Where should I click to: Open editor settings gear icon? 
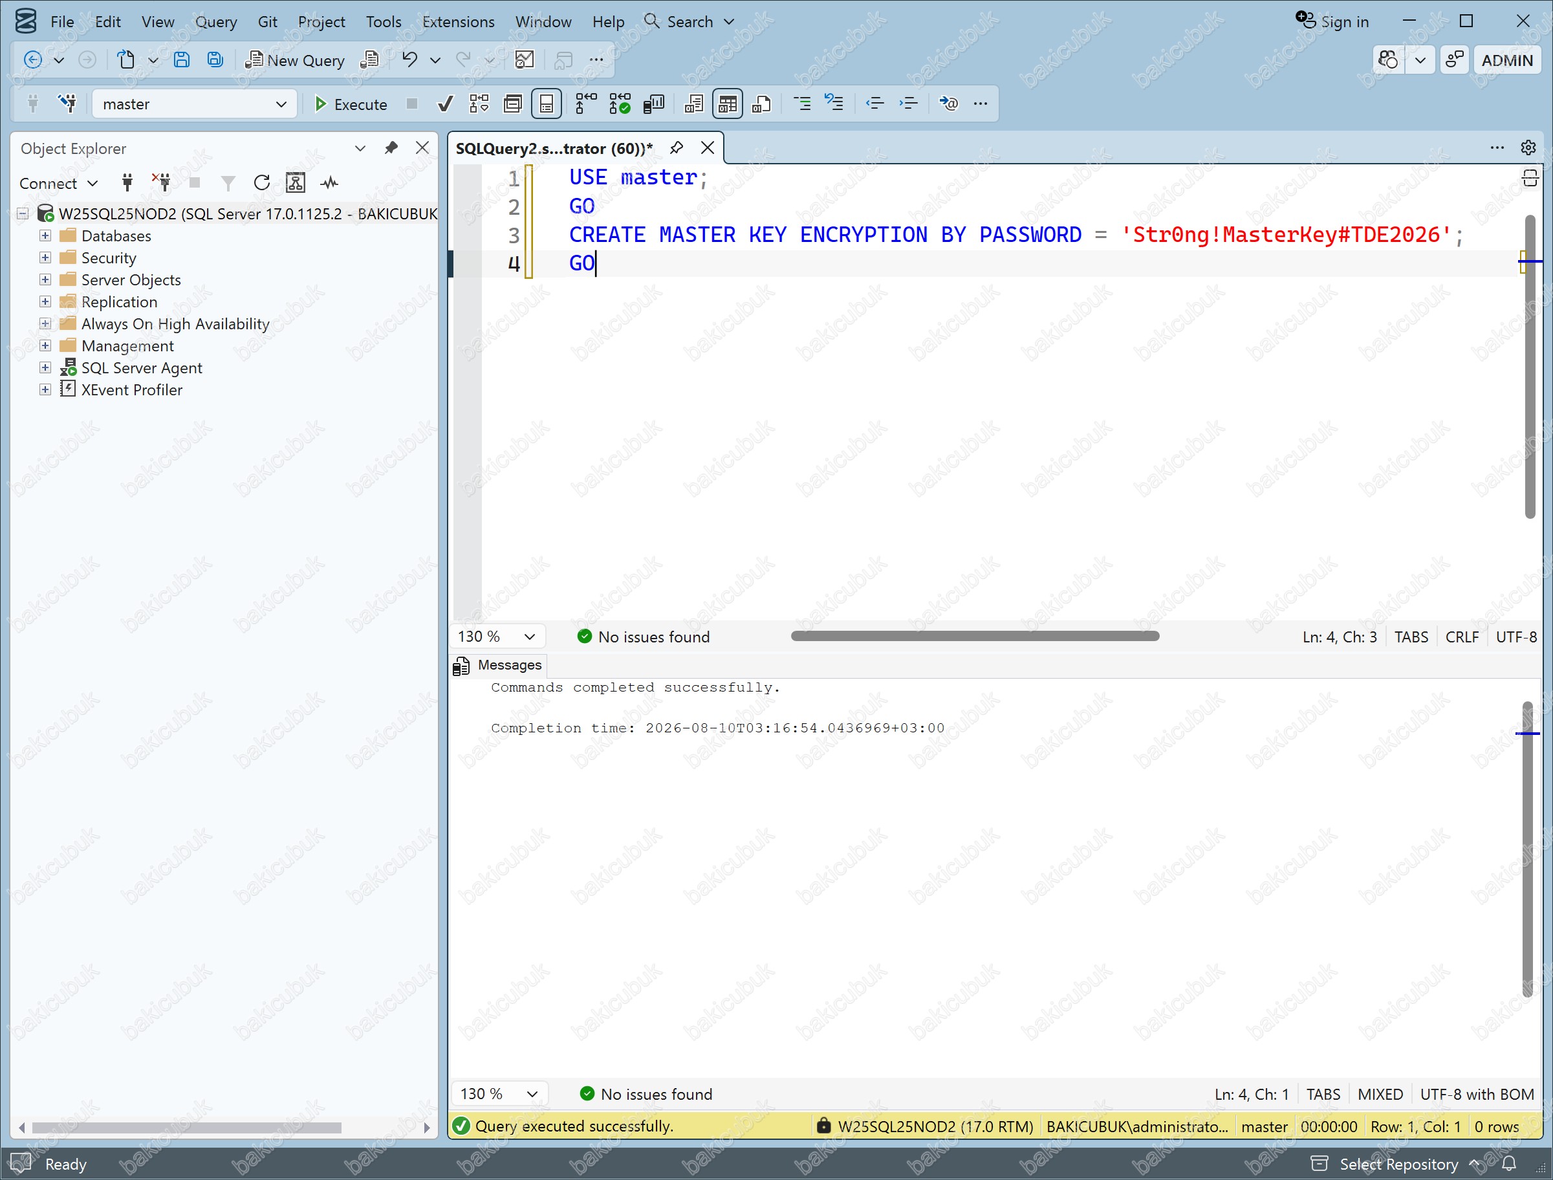(x=1528, y=147)
